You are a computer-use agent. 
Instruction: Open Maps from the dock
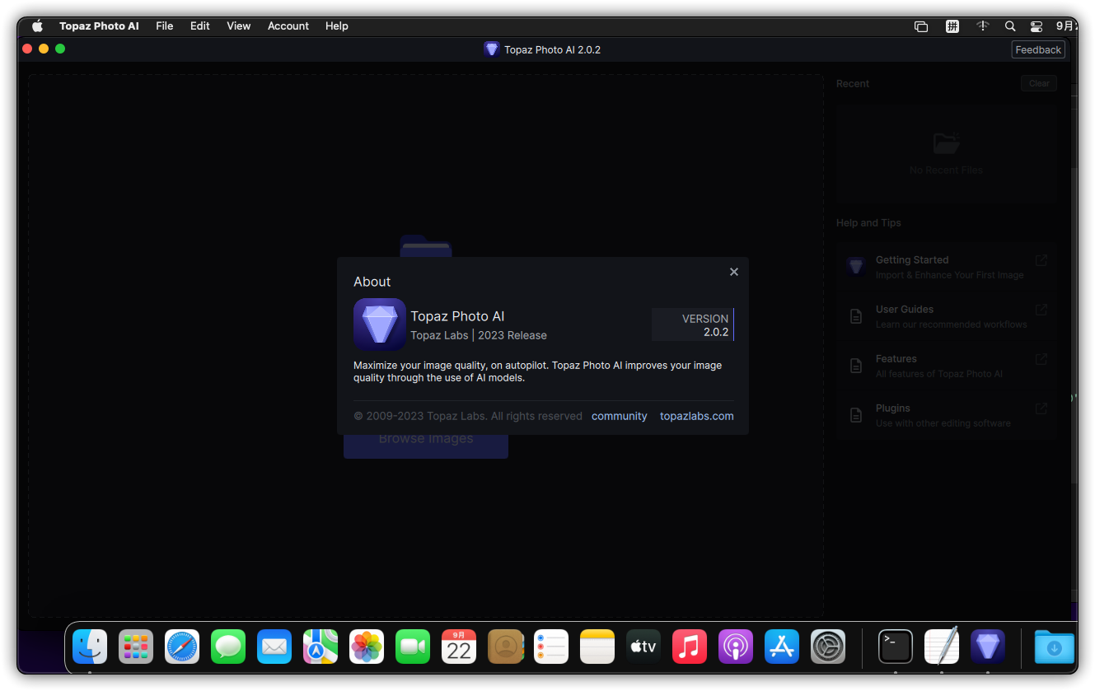(321, 647)
